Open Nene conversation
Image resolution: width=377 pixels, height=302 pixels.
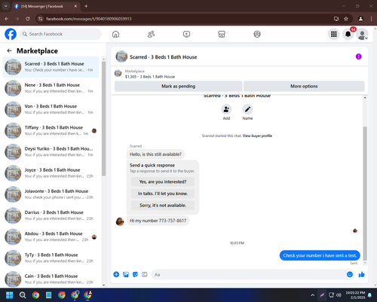[x=51, y=88]
